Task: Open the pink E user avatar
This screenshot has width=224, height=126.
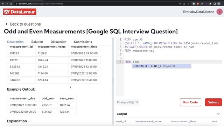Action: click(219, 12)
